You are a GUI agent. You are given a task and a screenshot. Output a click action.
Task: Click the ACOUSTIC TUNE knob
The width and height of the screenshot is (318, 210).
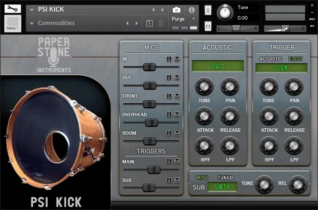[204, 87]
